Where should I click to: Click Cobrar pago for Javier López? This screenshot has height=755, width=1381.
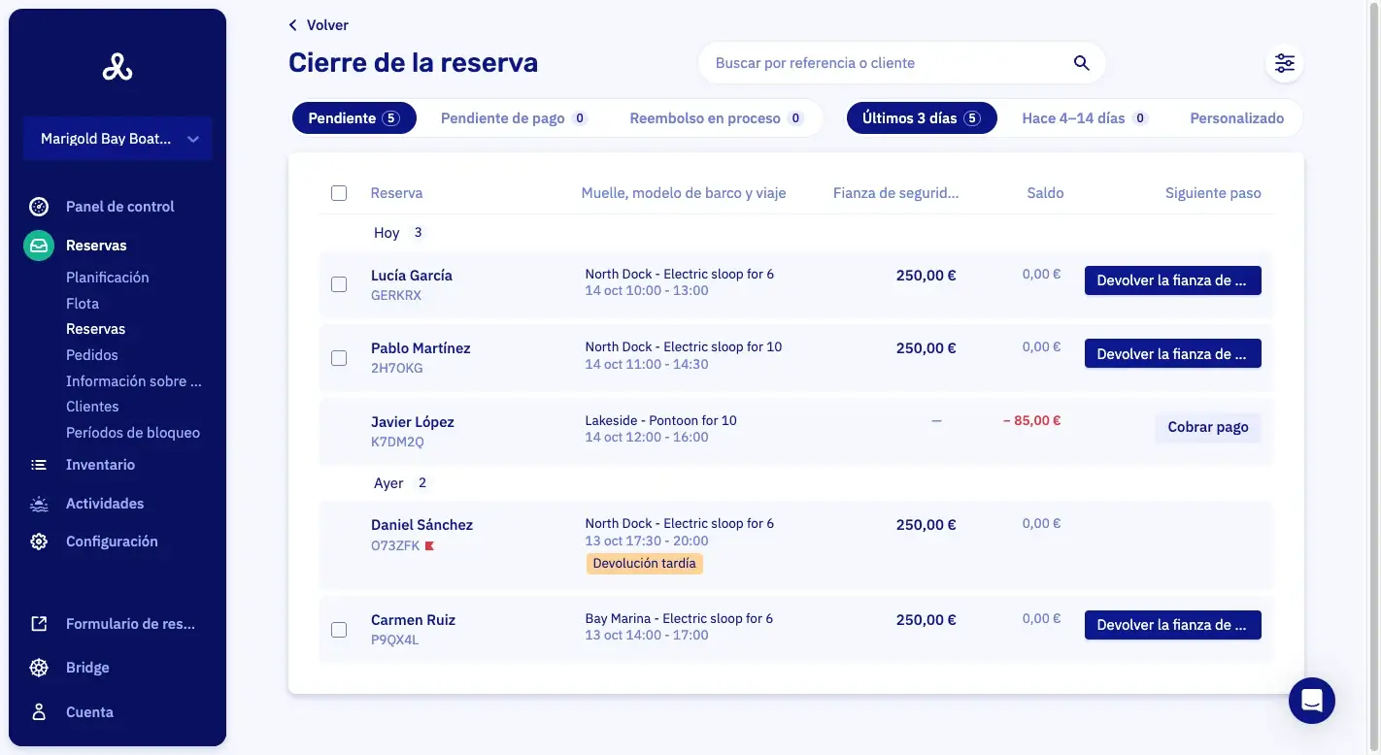(x=1208, y=427)
